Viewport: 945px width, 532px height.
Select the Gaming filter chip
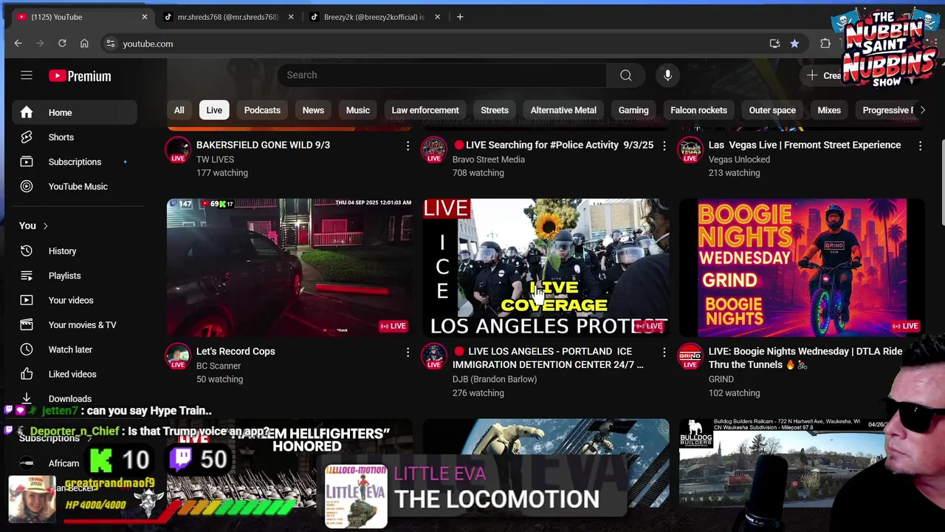[x=633, y=110]
